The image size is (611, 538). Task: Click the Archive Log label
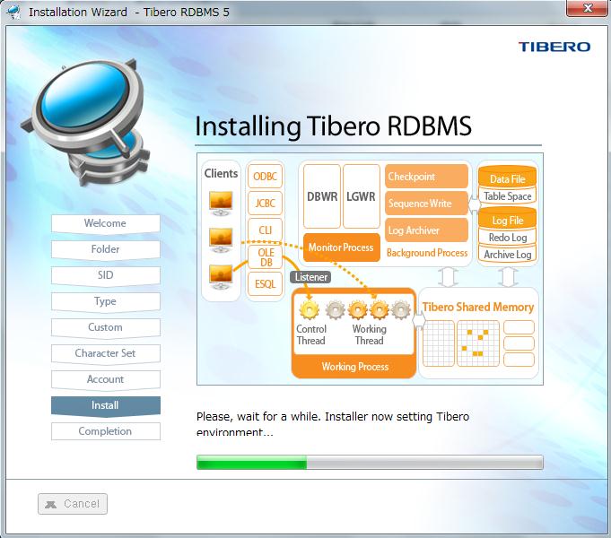[x=508, y=255]
